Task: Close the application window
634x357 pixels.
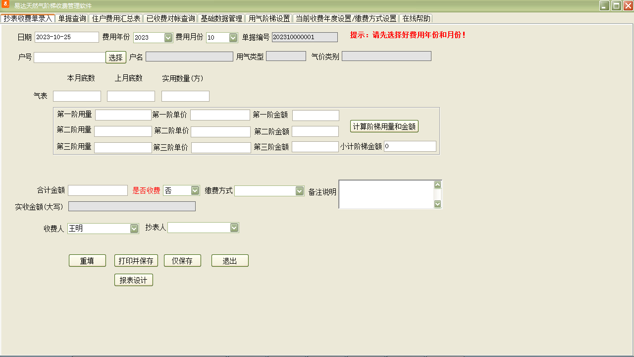Action: tap(628, 5)
